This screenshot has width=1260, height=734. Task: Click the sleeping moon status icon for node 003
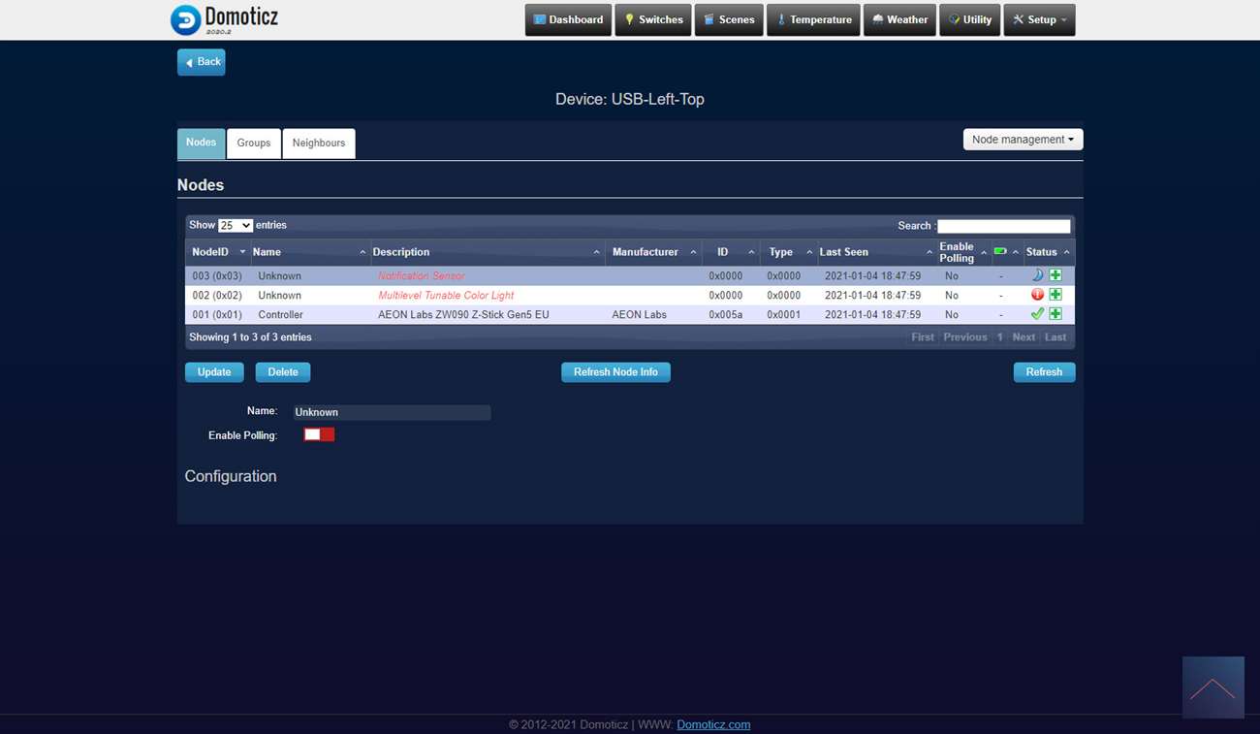pos(1037,275)
